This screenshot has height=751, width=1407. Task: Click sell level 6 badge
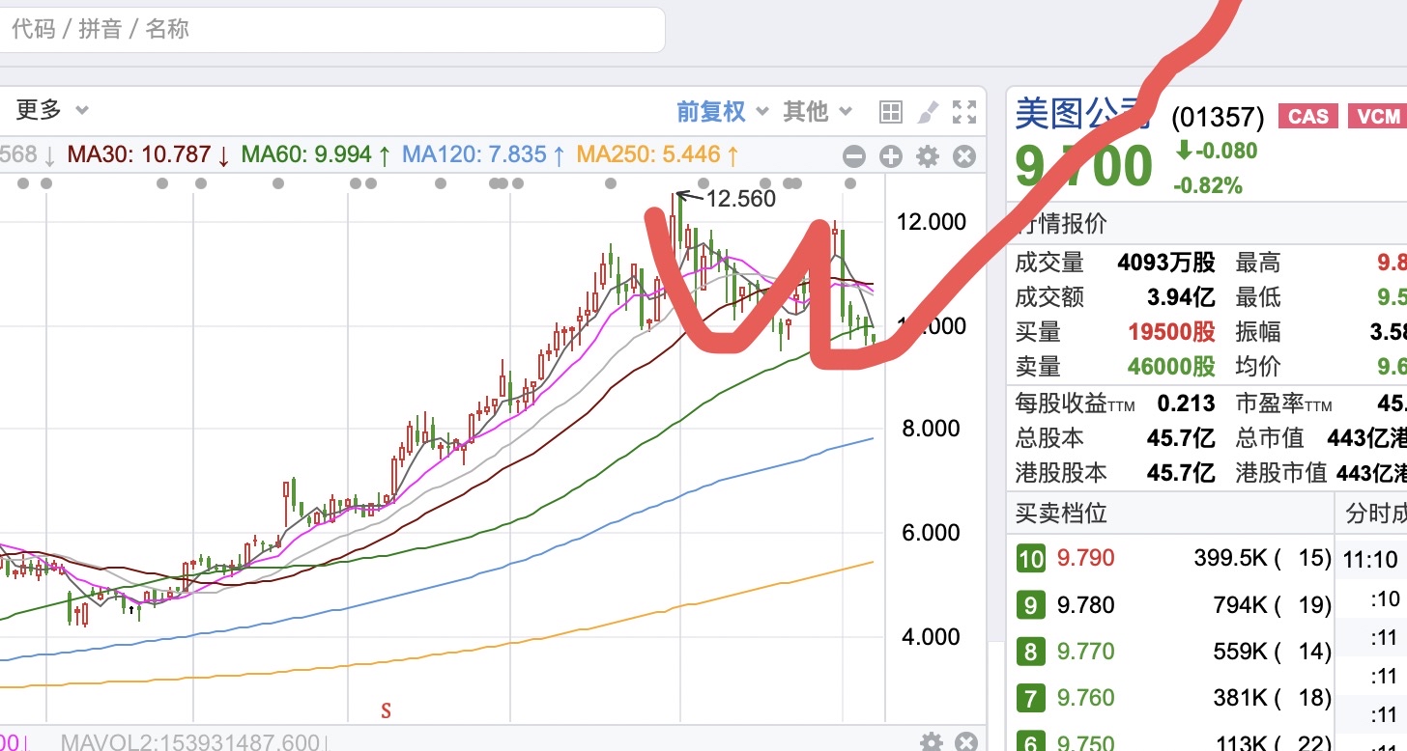point(1031,741)
